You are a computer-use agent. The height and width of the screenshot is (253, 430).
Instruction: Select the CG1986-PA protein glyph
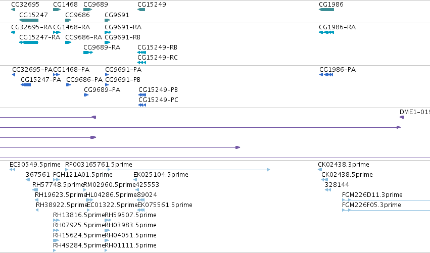pyautogui.click(x=326, y=75)
